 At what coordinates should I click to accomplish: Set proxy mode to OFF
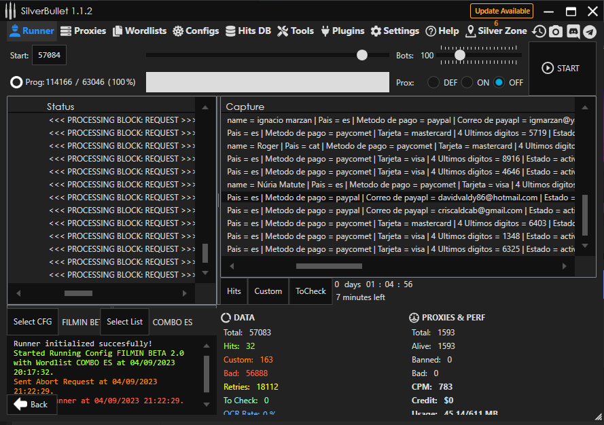[x=499, y=82]
